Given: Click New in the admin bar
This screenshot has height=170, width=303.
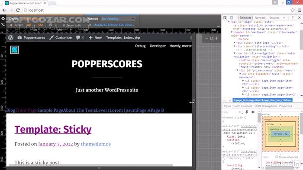Looking at the screenshot, I should pos(95,38).
